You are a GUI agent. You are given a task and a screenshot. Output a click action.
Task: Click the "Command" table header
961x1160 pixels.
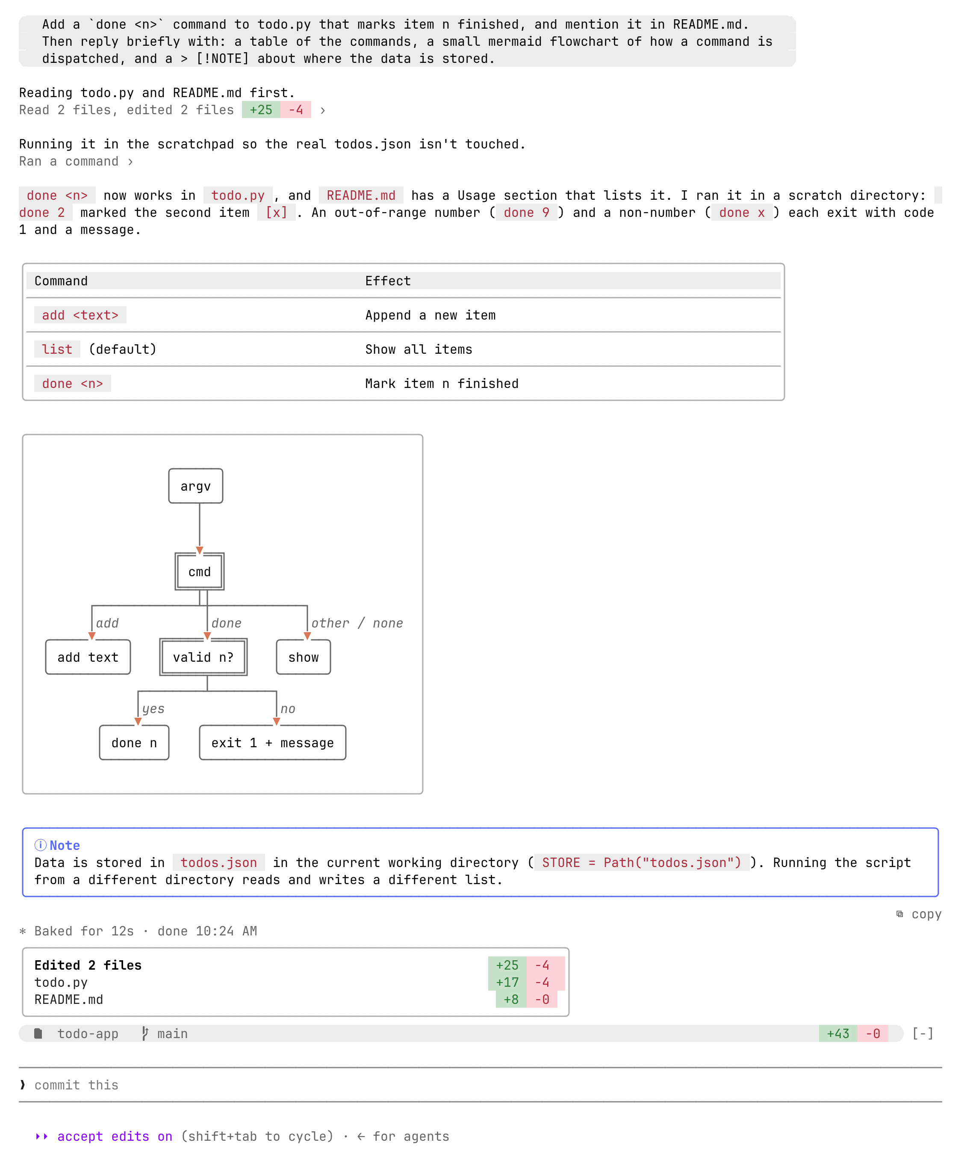point(61,281)
